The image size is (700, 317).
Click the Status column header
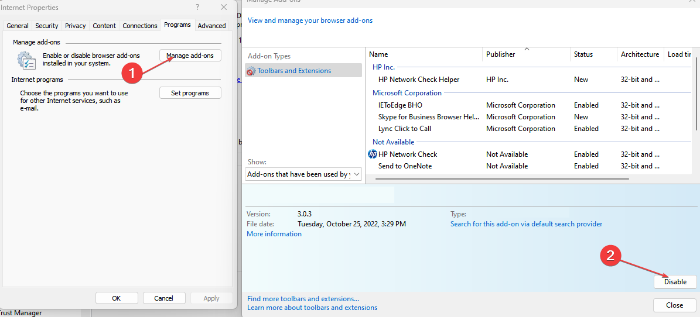[583, 54]
